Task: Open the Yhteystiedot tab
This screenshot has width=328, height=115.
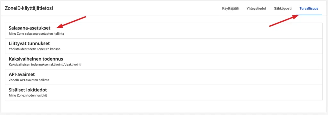Action: [x=256, y=9]
